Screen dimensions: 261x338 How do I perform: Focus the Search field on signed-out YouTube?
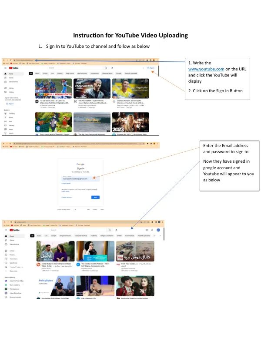point(76,68)
